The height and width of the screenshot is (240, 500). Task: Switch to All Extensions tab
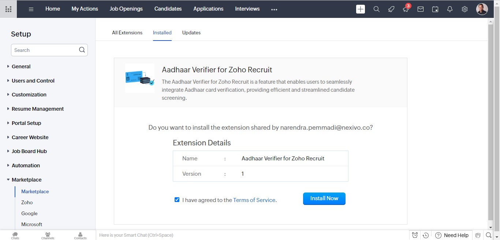point(127,33)
